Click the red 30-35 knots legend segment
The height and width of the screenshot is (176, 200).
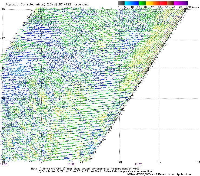click(163, 3)
